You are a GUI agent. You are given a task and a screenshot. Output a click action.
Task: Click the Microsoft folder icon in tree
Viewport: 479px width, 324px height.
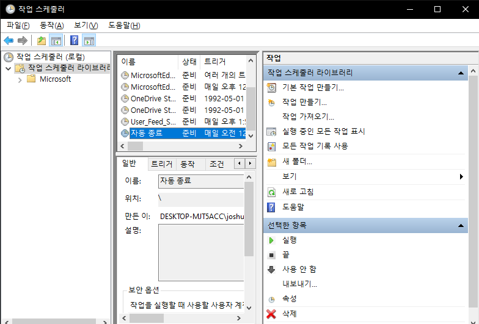31,79
